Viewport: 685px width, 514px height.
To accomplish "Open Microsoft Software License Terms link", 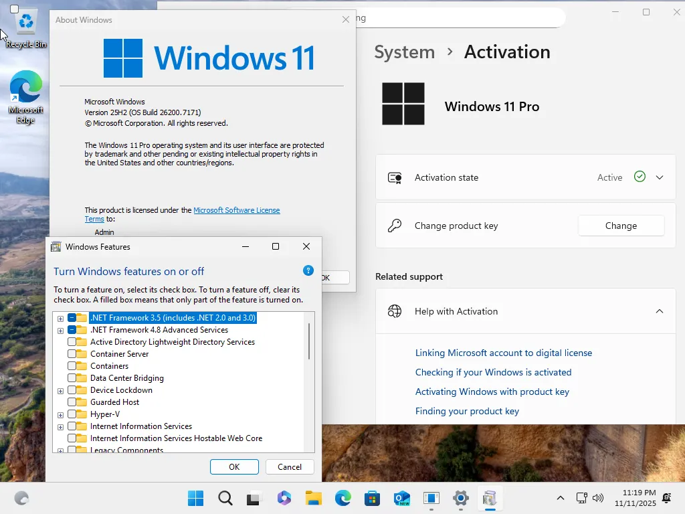I will (237, 210).
